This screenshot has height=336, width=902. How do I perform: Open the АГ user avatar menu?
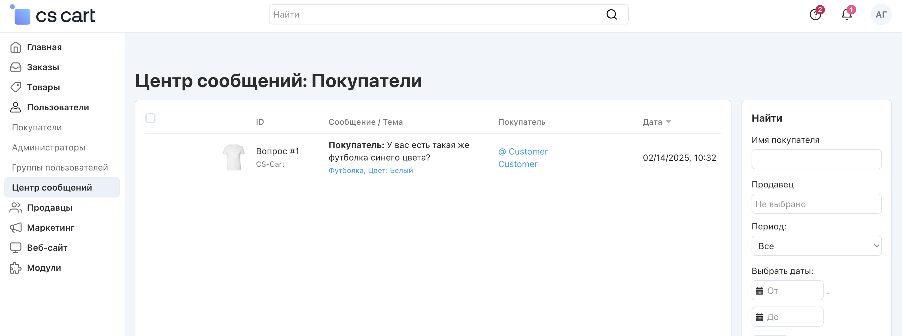tap(881, 15)
